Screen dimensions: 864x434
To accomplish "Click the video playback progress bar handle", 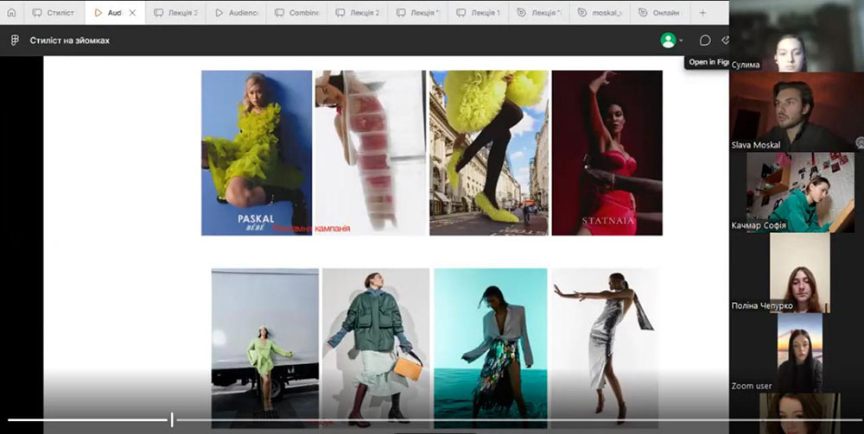I will point(172,420).
